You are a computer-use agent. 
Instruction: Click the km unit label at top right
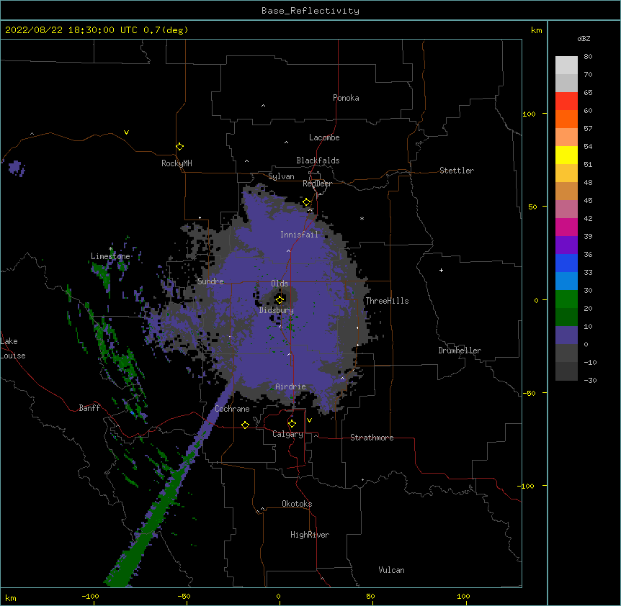tap(536, 30)
